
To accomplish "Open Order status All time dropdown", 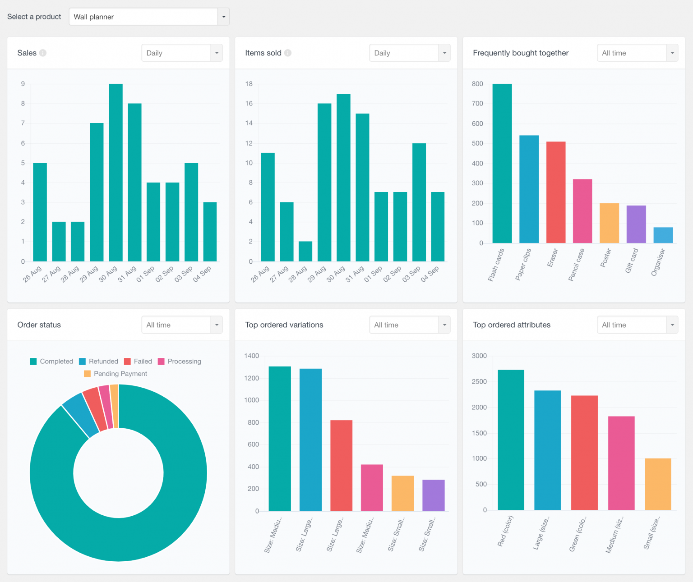I will pos(182,325).
